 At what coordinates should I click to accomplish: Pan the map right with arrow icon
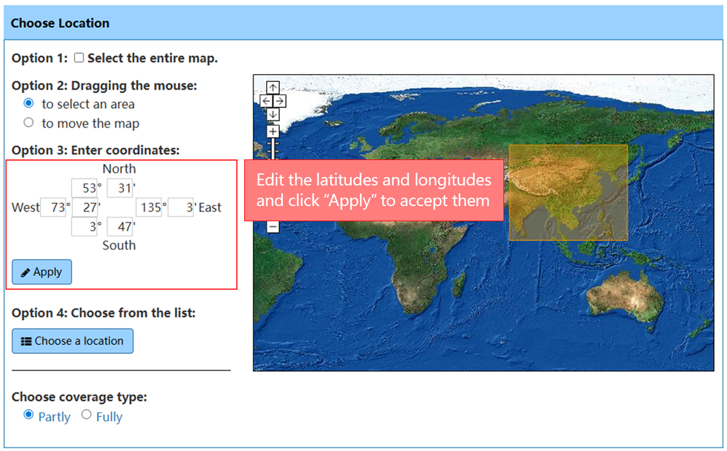coord(279,101)
